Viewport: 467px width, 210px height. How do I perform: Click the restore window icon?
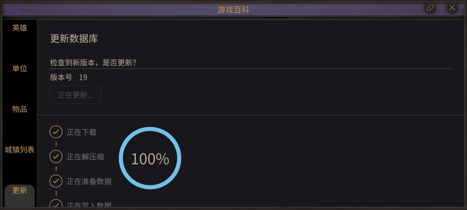click(x=430, y=7)
